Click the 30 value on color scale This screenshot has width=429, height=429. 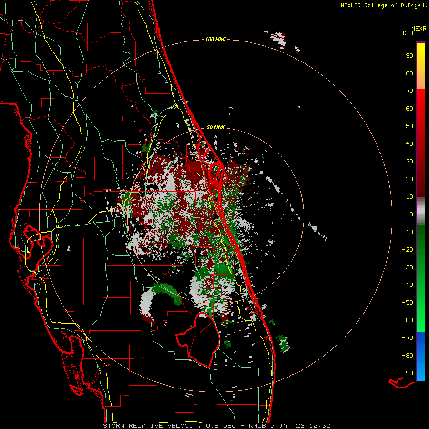(409, 162)
